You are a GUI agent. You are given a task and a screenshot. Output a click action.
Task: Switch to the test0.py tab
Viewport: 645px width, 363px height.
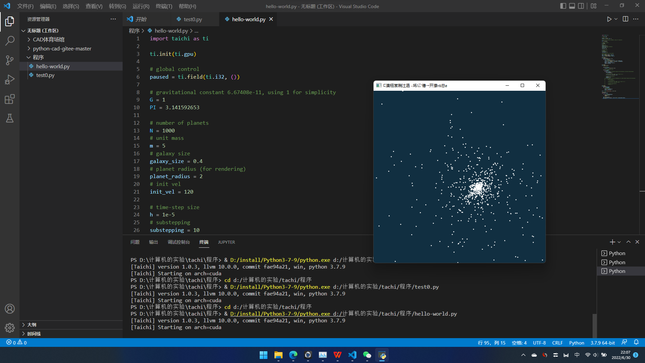[x=192, y=19]
